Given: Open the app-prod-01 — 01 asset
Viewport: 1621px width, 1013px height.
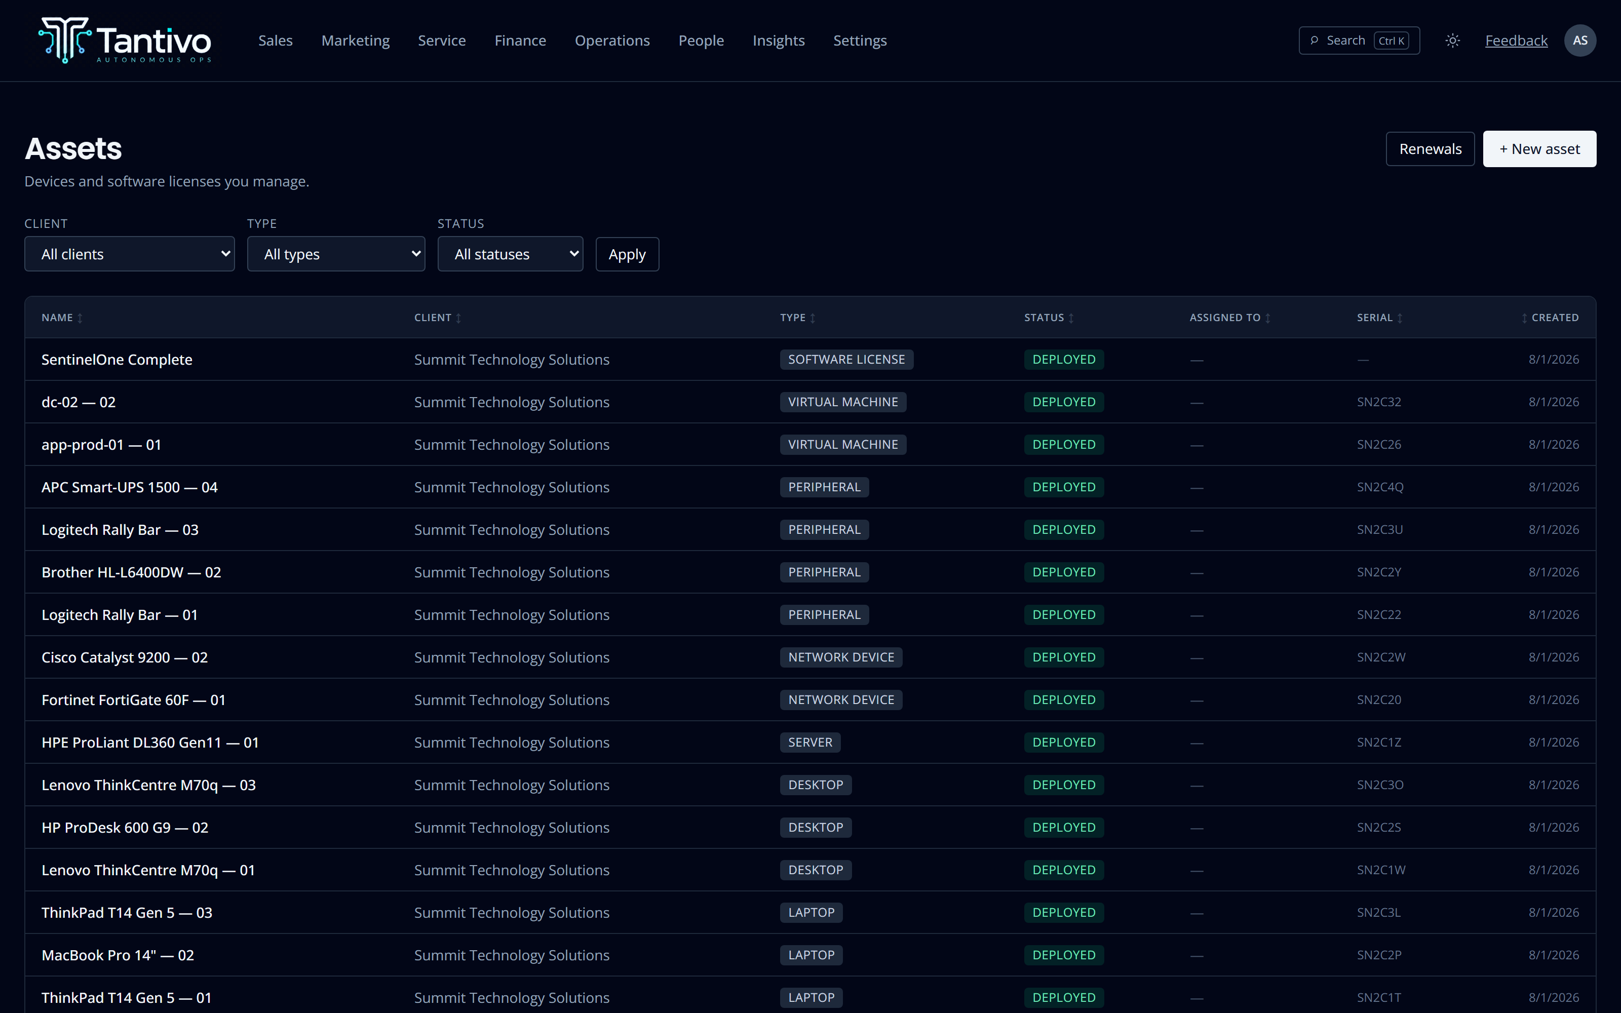Looking at the screenshot, I should click(x=101, y=445).
